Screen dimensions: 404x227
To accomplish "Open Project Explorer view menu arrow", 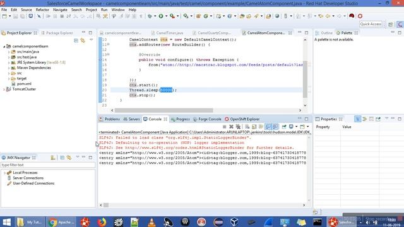I will (x=91, y=40).
